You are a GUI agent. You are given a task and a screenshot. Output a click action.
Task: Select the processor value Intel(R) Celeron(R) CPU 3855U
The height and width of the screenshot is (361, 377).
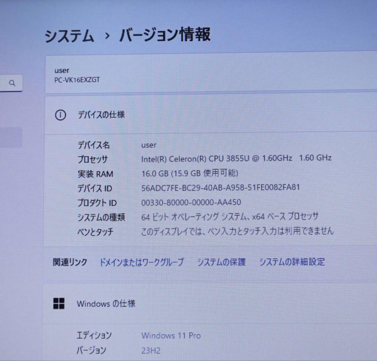tap(236, 158)
